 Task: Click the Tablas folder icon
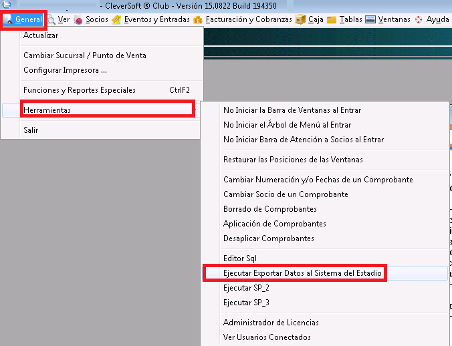332,20
